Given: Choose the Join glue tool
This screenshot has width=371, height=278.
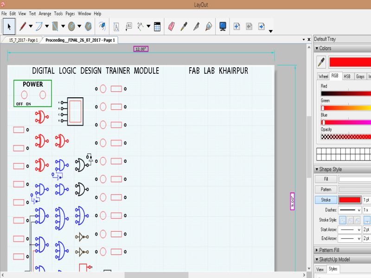Looking at the screenshot, I should pyautogui.click(x=209, y=26).
